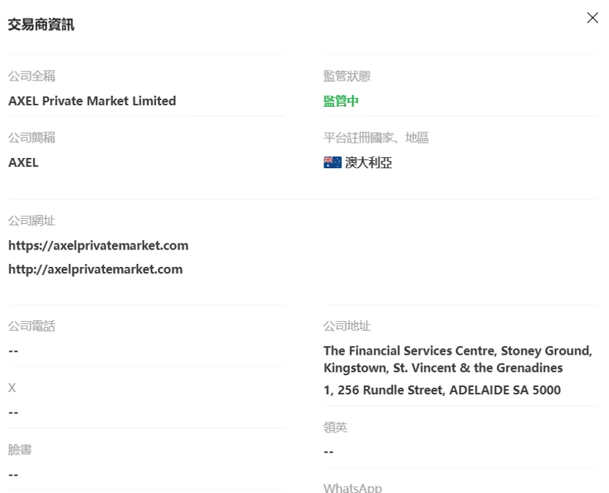Viewport: 609px width, 493px height.
Task: Click the 交易商資訊 dialog title
Action: pos(41,24)
